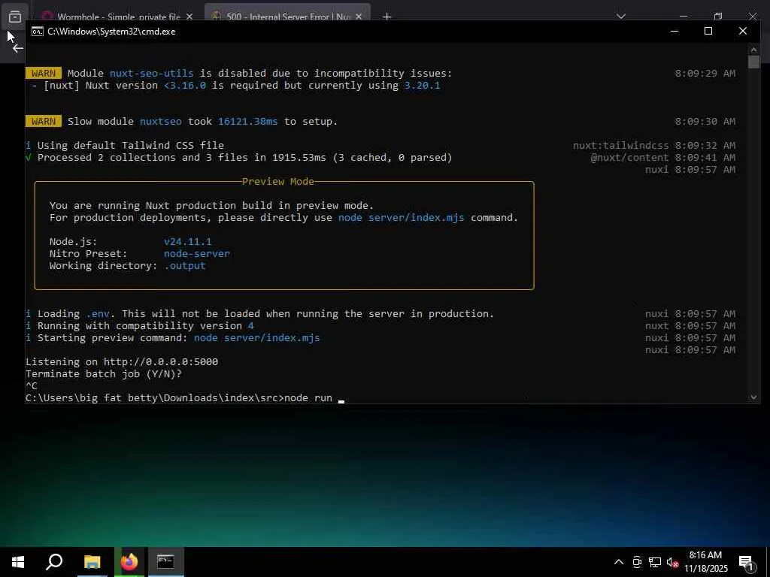Minimize the cmd.exe window
Viewport: 770px width, 577px height.
[675, 31]
